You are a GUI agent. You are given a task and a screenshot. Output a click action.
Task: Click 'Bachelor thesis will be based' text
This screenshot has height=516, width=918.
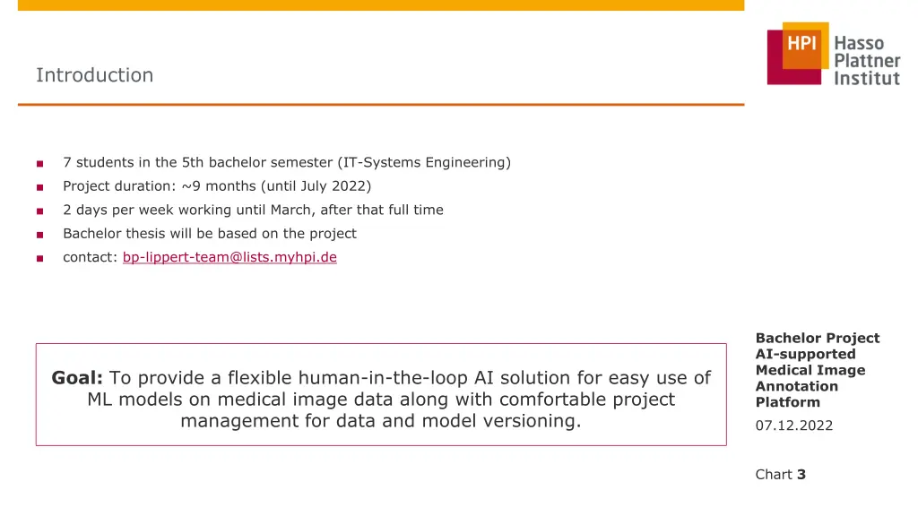[210, 234]
